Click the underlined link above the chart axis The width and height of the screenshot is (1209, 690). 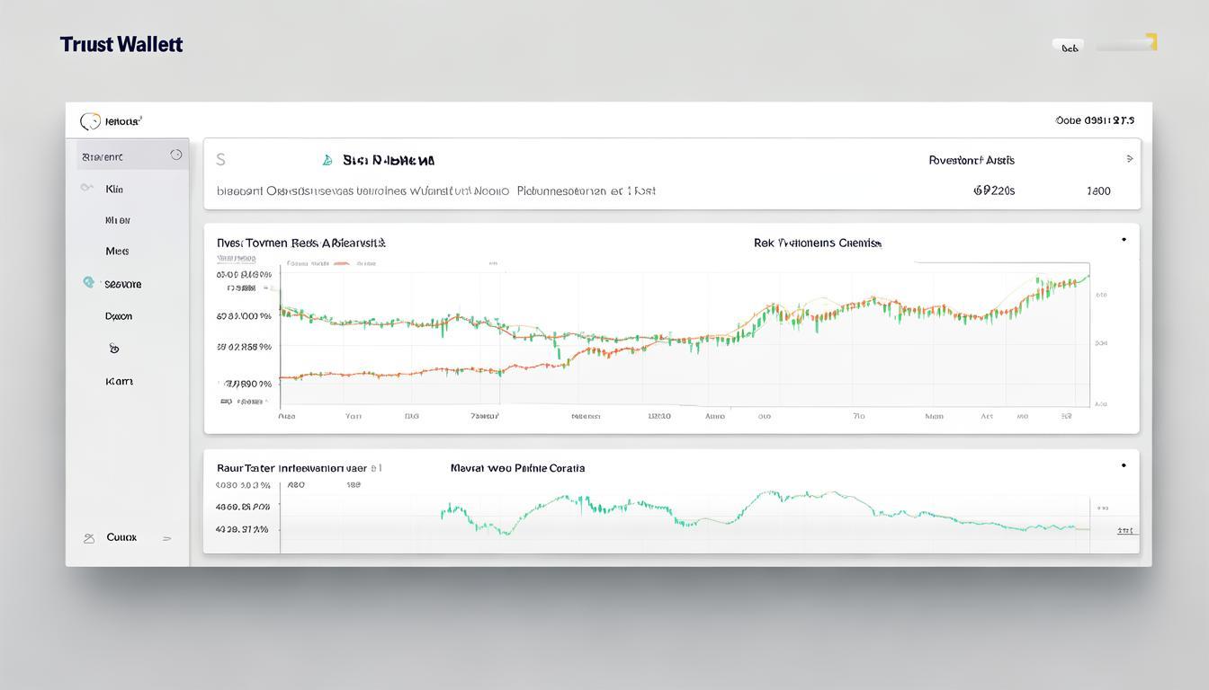[x=235, y=259]
